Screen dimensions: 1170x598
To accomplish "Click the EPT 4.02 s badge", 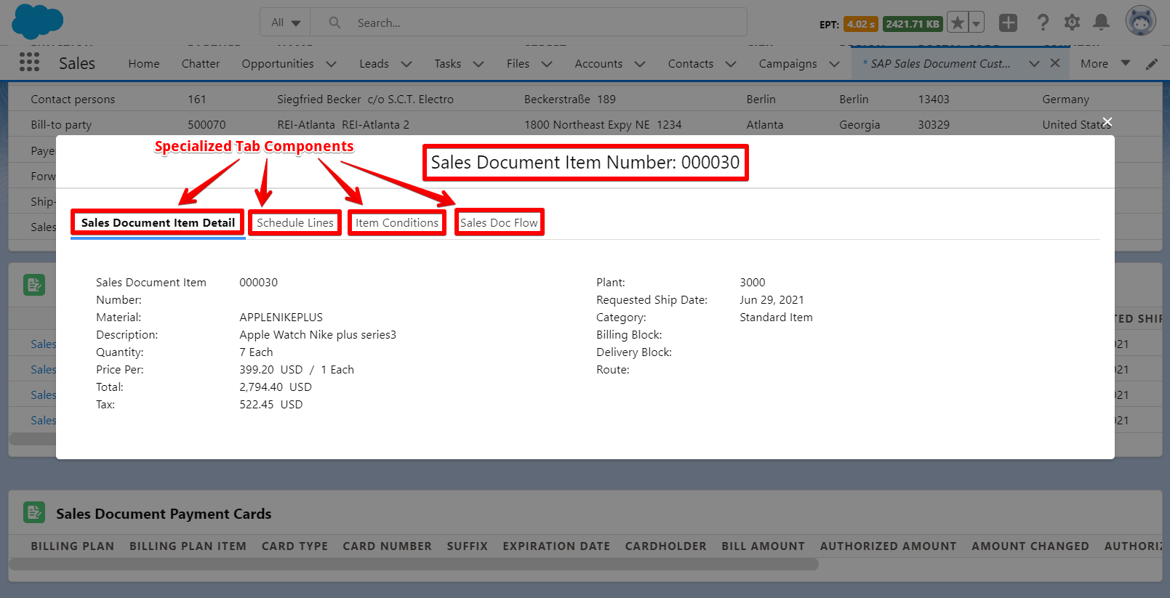I will coord(861,24).
